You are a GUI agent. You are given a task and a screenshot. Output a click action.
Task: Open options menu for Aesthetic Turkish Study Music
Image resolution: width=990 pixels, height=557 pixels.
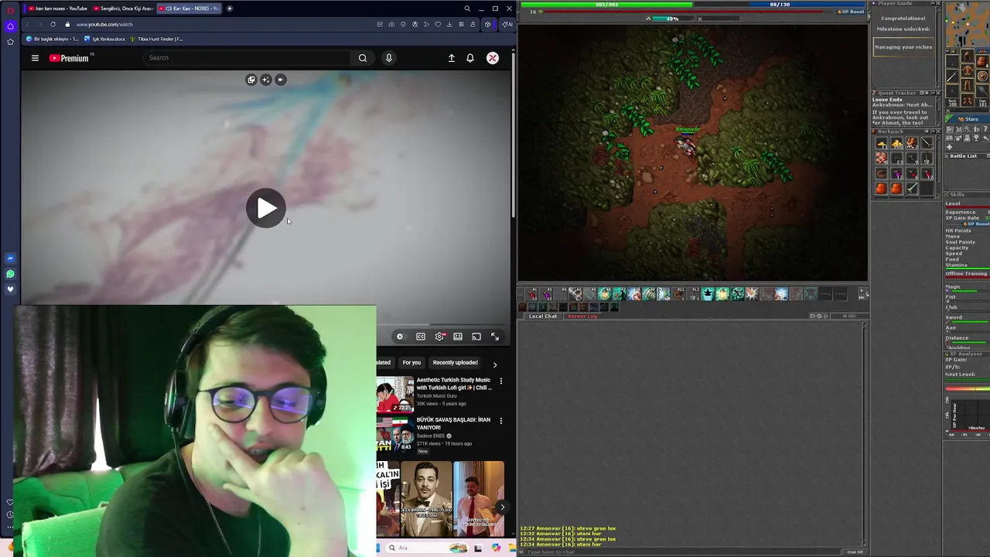[501, 381]
